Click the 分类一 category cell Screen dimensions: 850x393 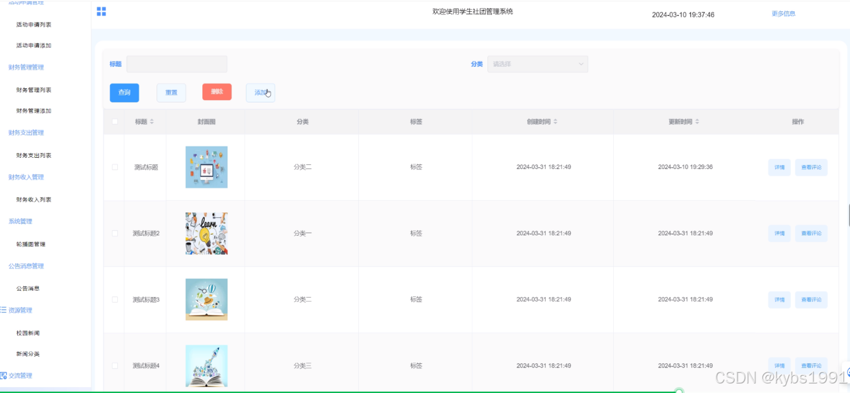(302, 233)
